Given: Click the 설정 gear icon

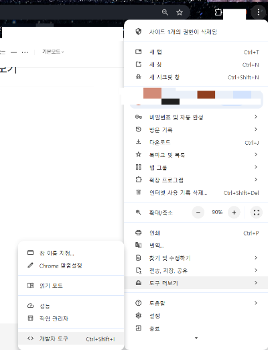Looking at the screenshot, I should (x=139, y=316).
